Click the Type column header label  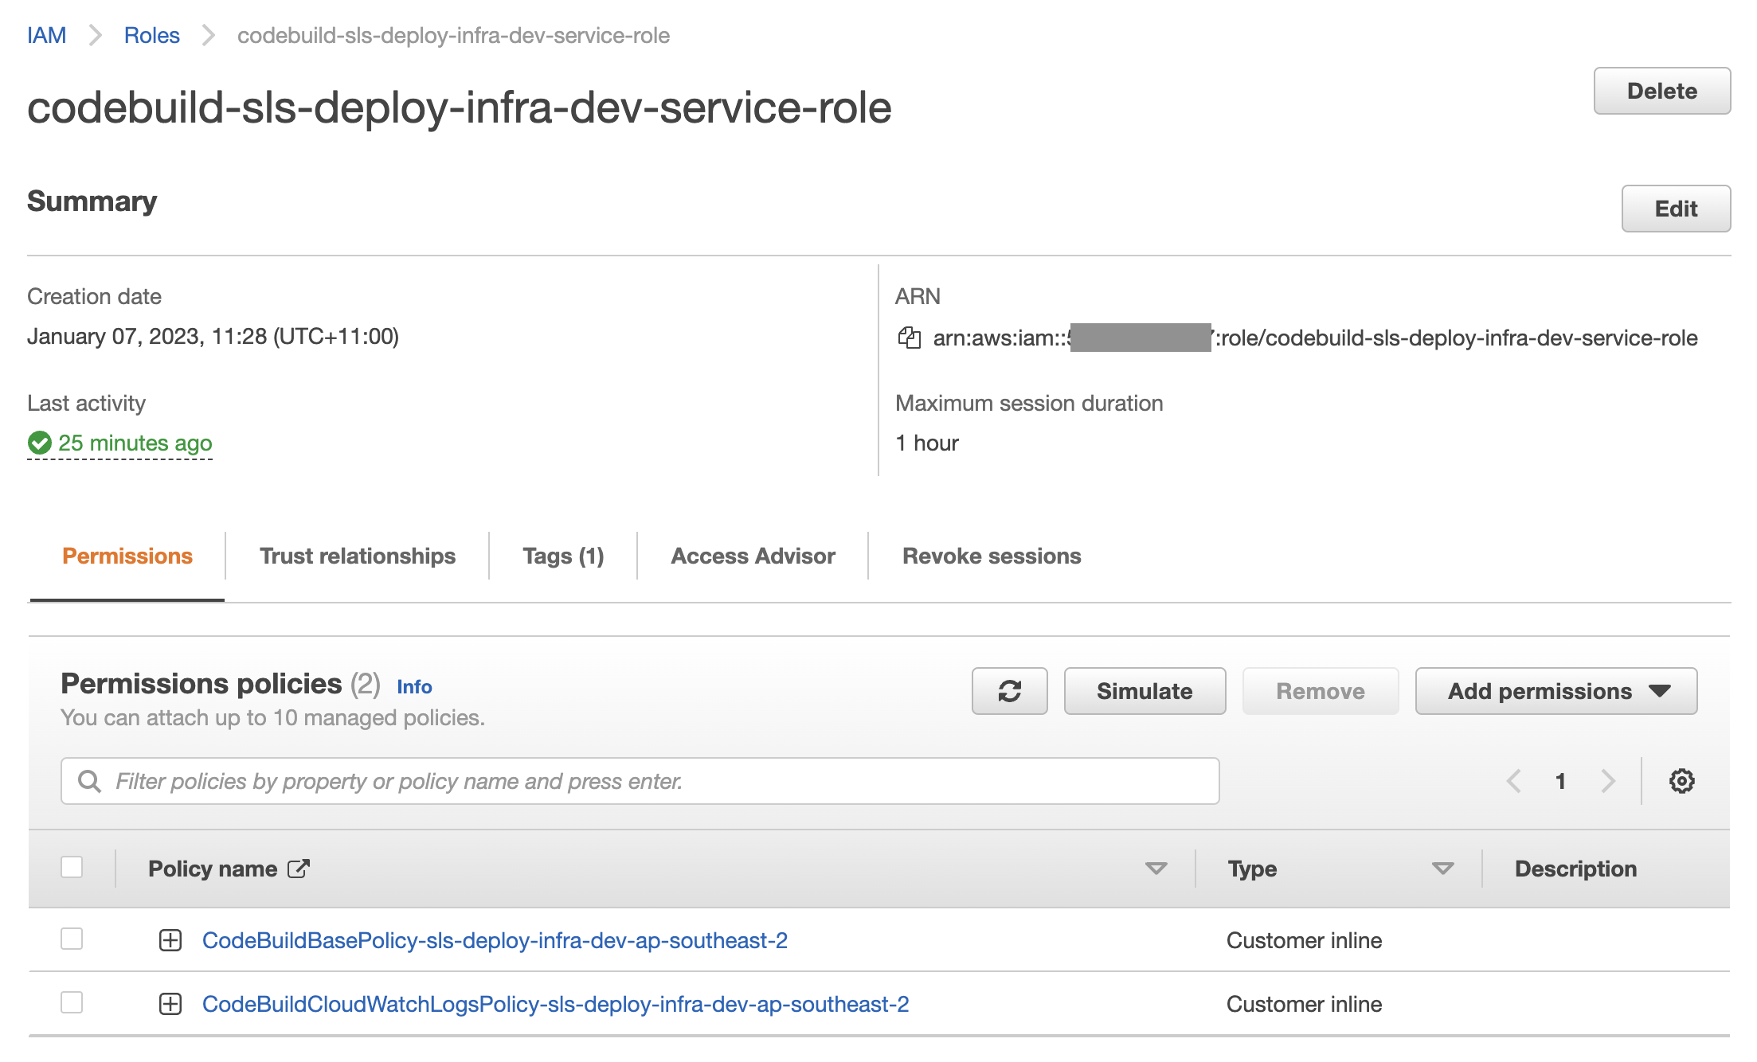1252,869
